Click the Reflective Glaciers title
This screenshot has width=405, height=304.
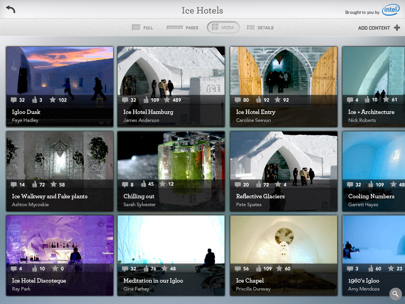(x=260, y=196)
